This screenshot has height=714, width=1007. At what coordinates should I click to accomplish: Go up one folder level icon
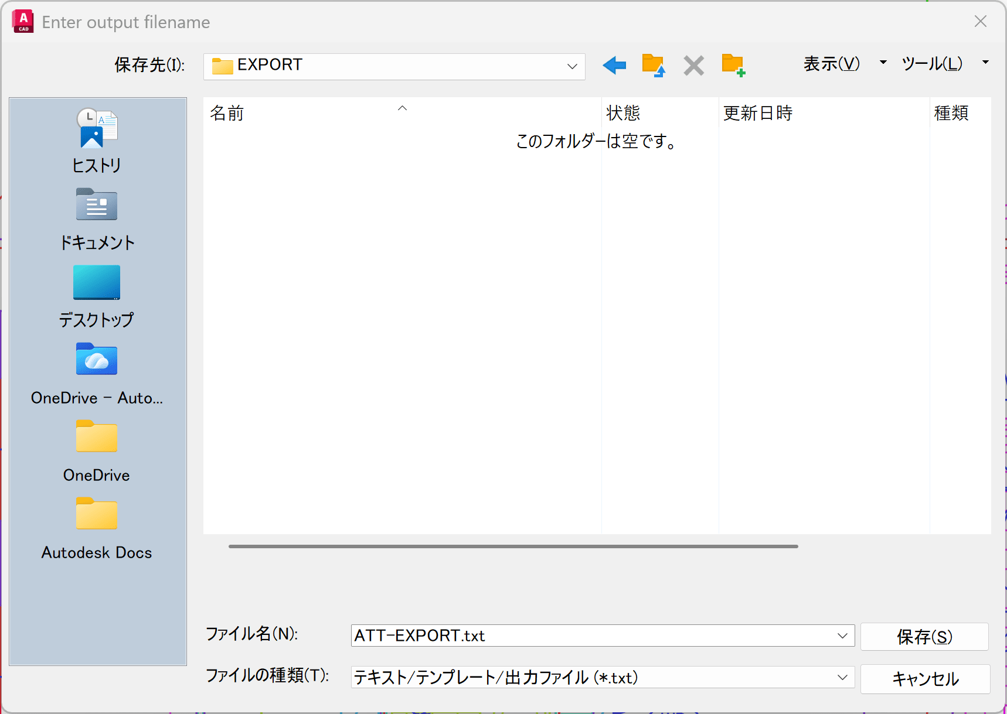coord(653,65)
